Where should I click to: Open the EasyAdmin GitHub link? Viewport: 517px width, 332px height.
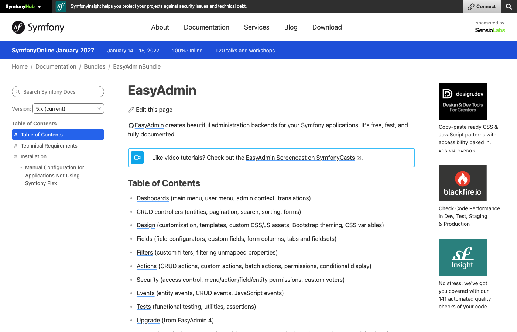point(149,125)
